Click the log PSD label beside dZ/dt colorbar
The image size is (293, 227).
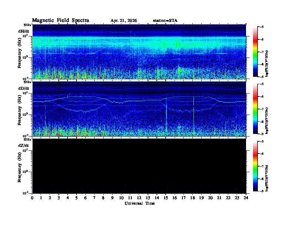pos(267,178)
